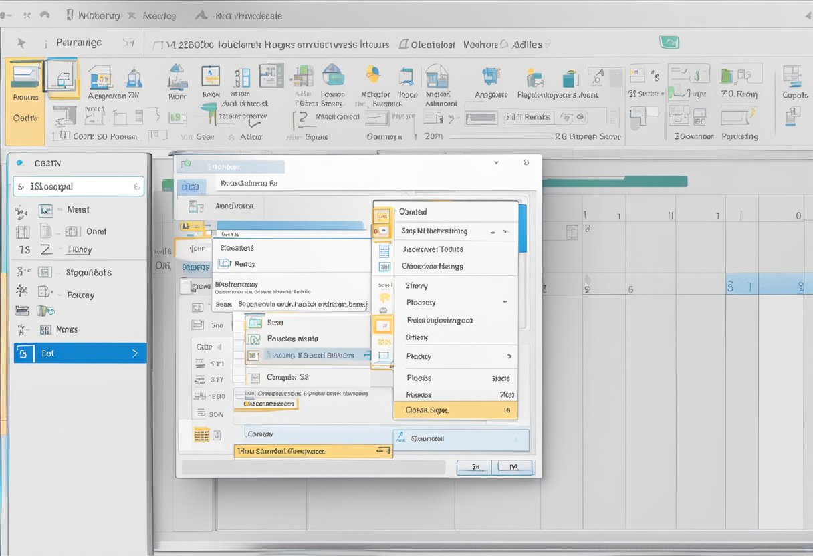Toggle the checkbox beside Perag
Screen dimensions: 813x556
(x=224, y=264)
